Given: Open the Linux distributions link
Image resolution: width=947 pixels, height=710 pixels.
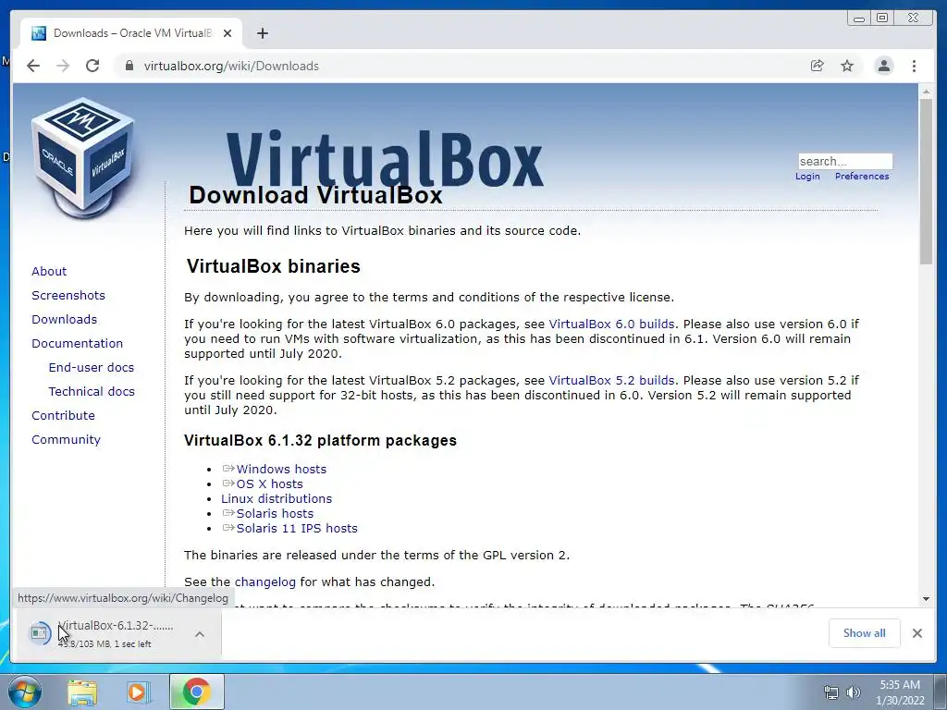Looking at the screenshot, I should 277,498.
